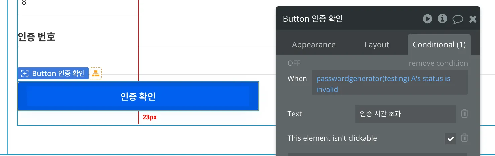This screenshot has width=495, height=156.
Task: Click the bracket-plus icon in blue element tag
Action: (x=25, y=74)
